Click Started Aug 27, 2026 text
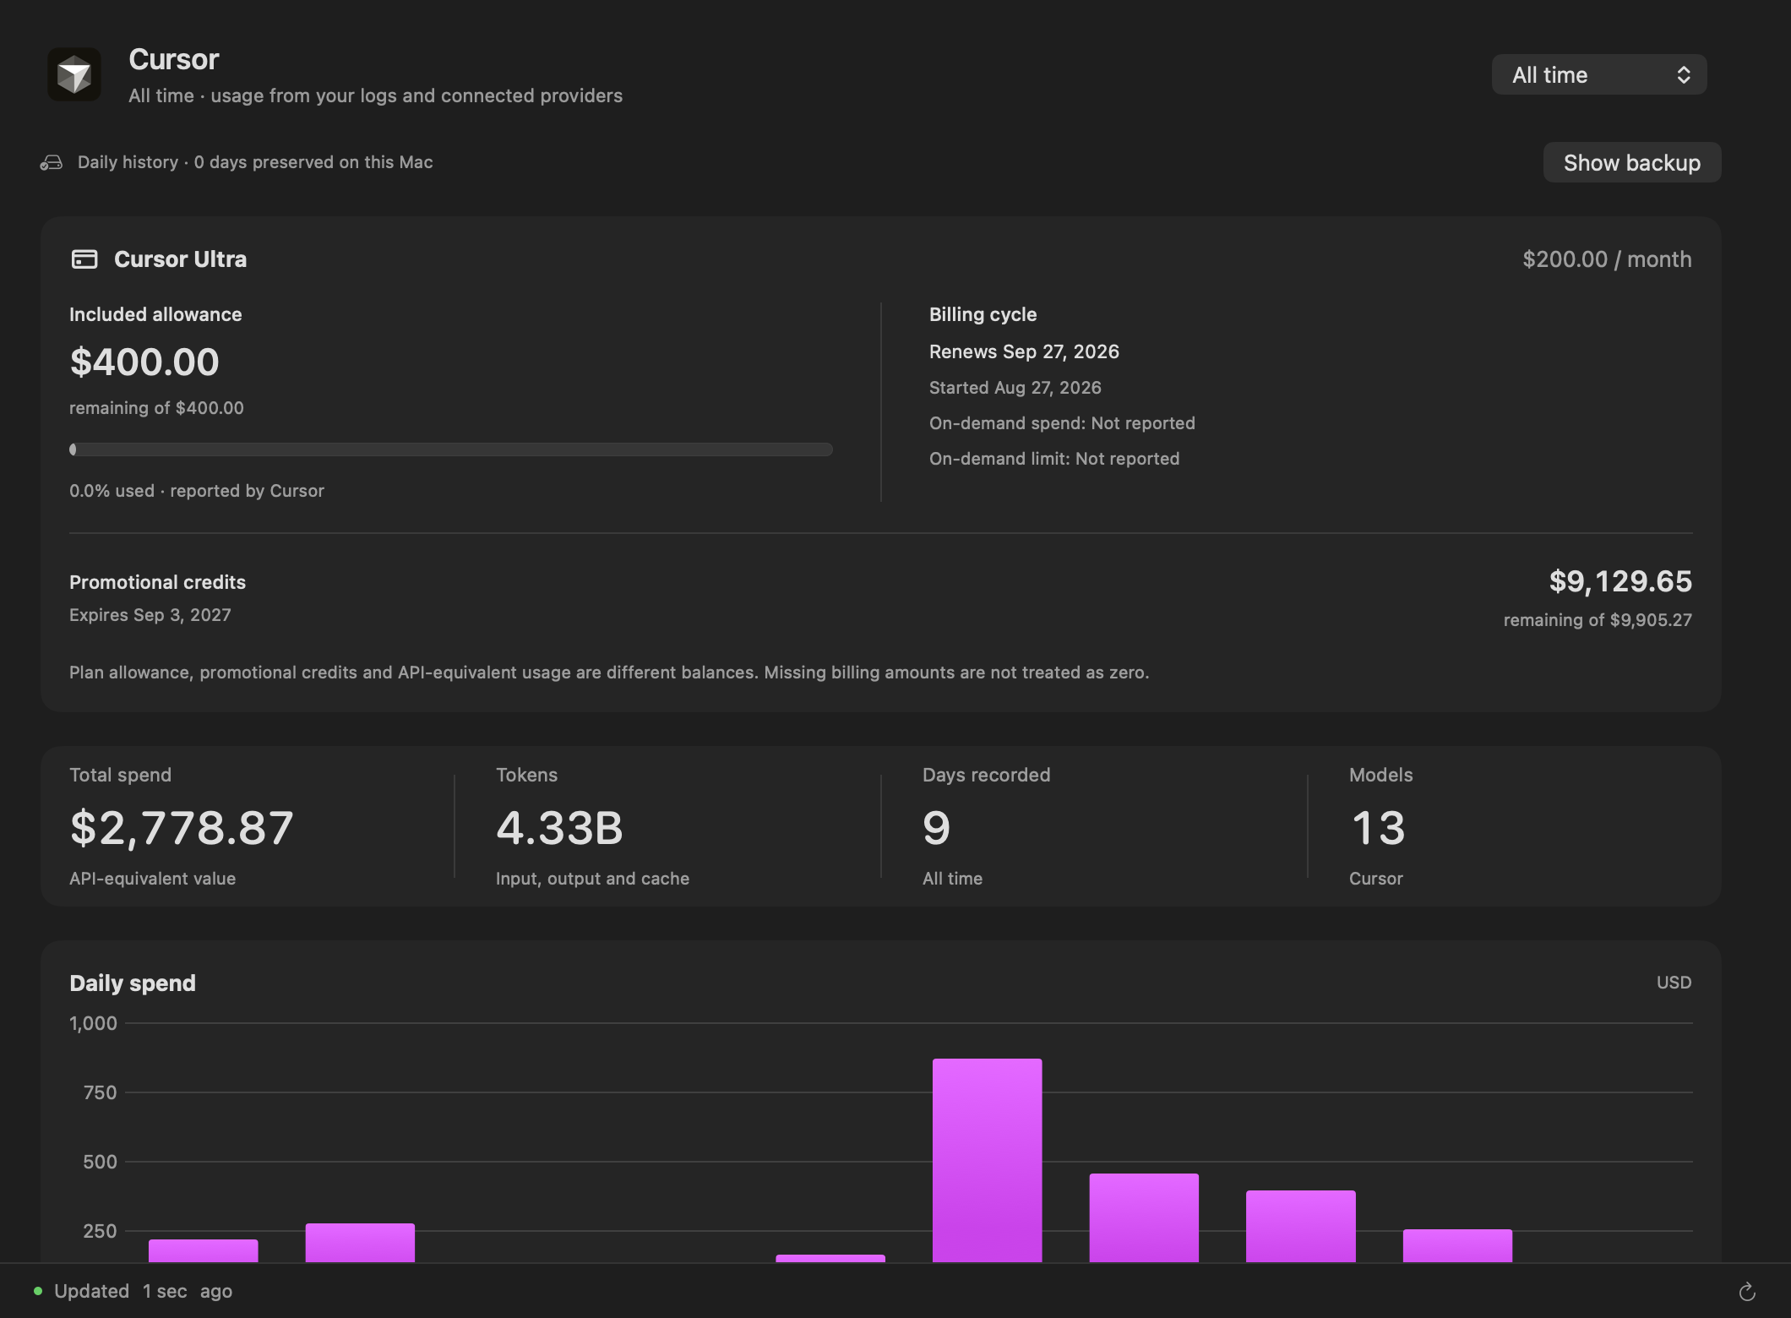 click(x=1015, y=388)
